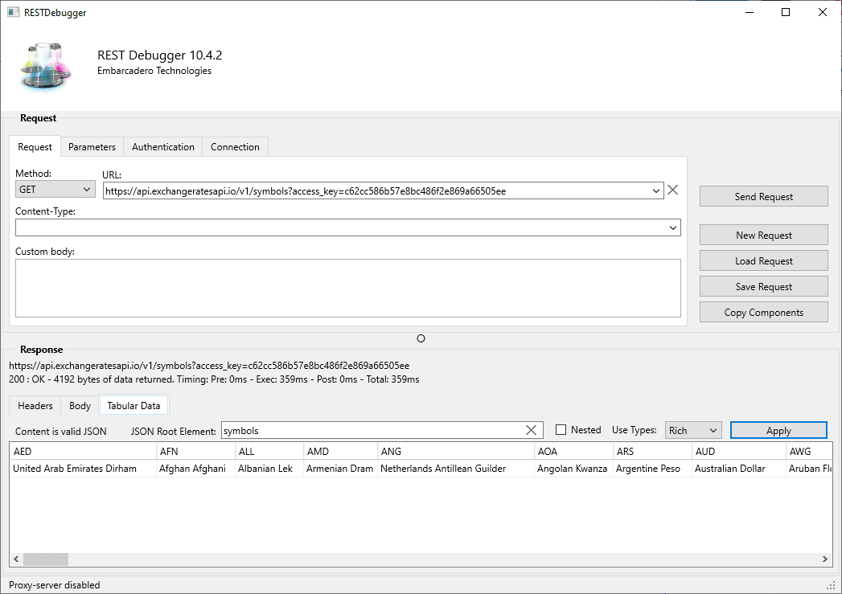Click Copy Components button
Screen dimensions: 842x594
(764, 313)
